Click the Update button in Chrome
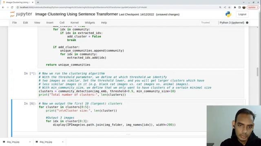This screenshot has height=146, width=261. tap(252, 7)
